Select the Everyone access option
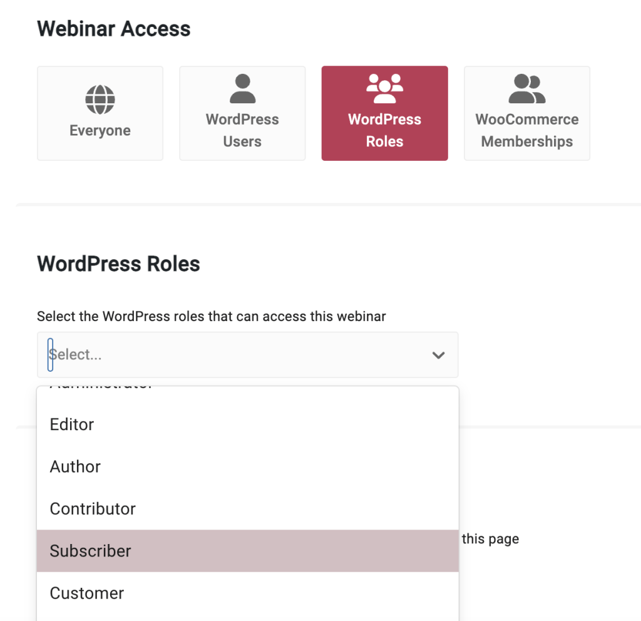The height and width of the screenshot is (621, 641). (100, 113)
